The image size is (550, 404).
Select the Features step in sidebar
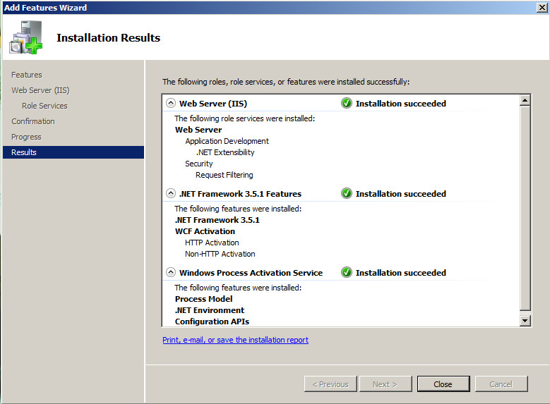click(x=27, y=75)
